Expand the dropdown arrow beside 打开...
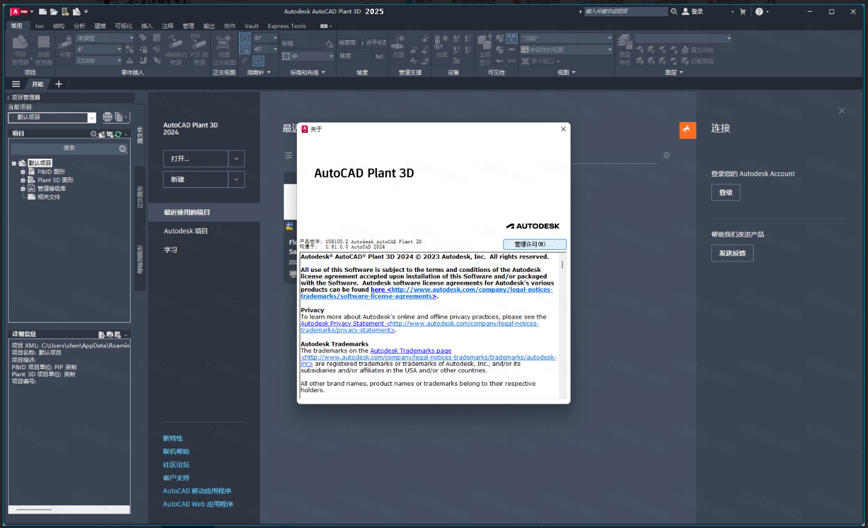Screen dimensions: 868x528 236,159
